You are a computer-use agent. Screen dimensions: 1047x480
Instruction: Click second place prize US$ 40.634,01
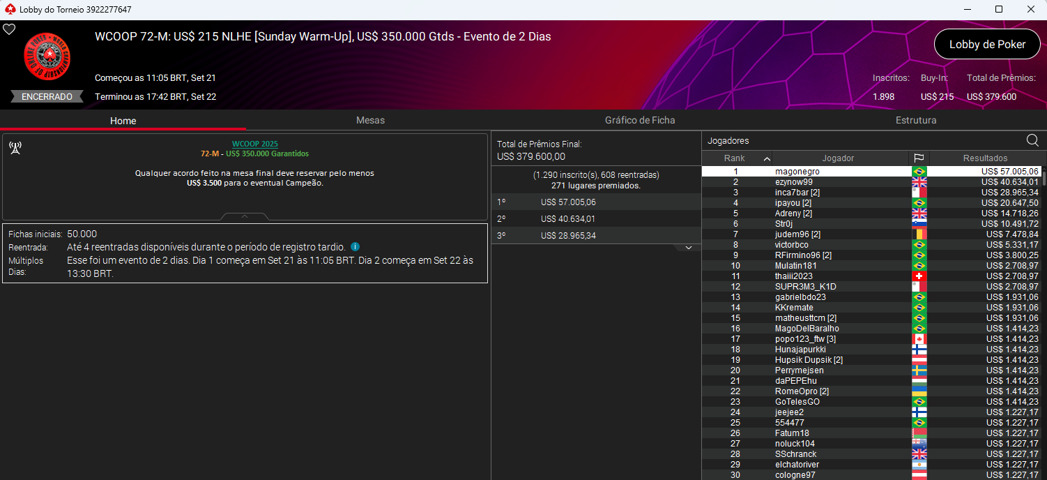point(568,219)
